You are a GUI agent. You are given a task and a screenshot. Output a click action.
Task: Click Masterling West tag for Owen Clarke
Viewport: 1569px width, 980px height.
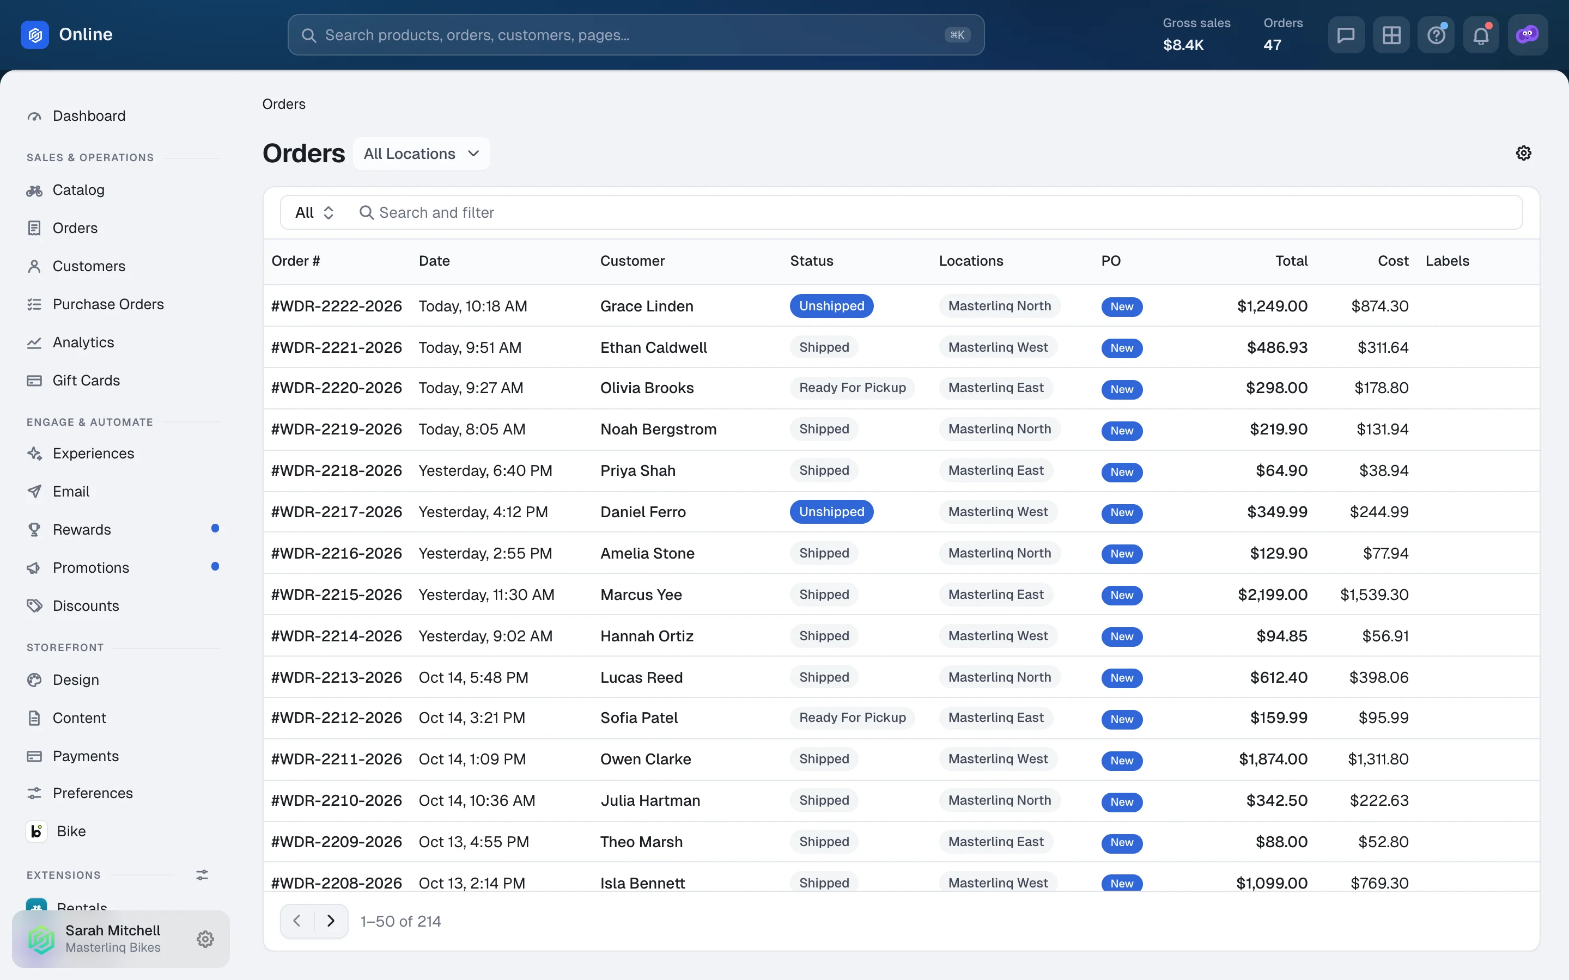pyautogui.click(x=998, y=759)
